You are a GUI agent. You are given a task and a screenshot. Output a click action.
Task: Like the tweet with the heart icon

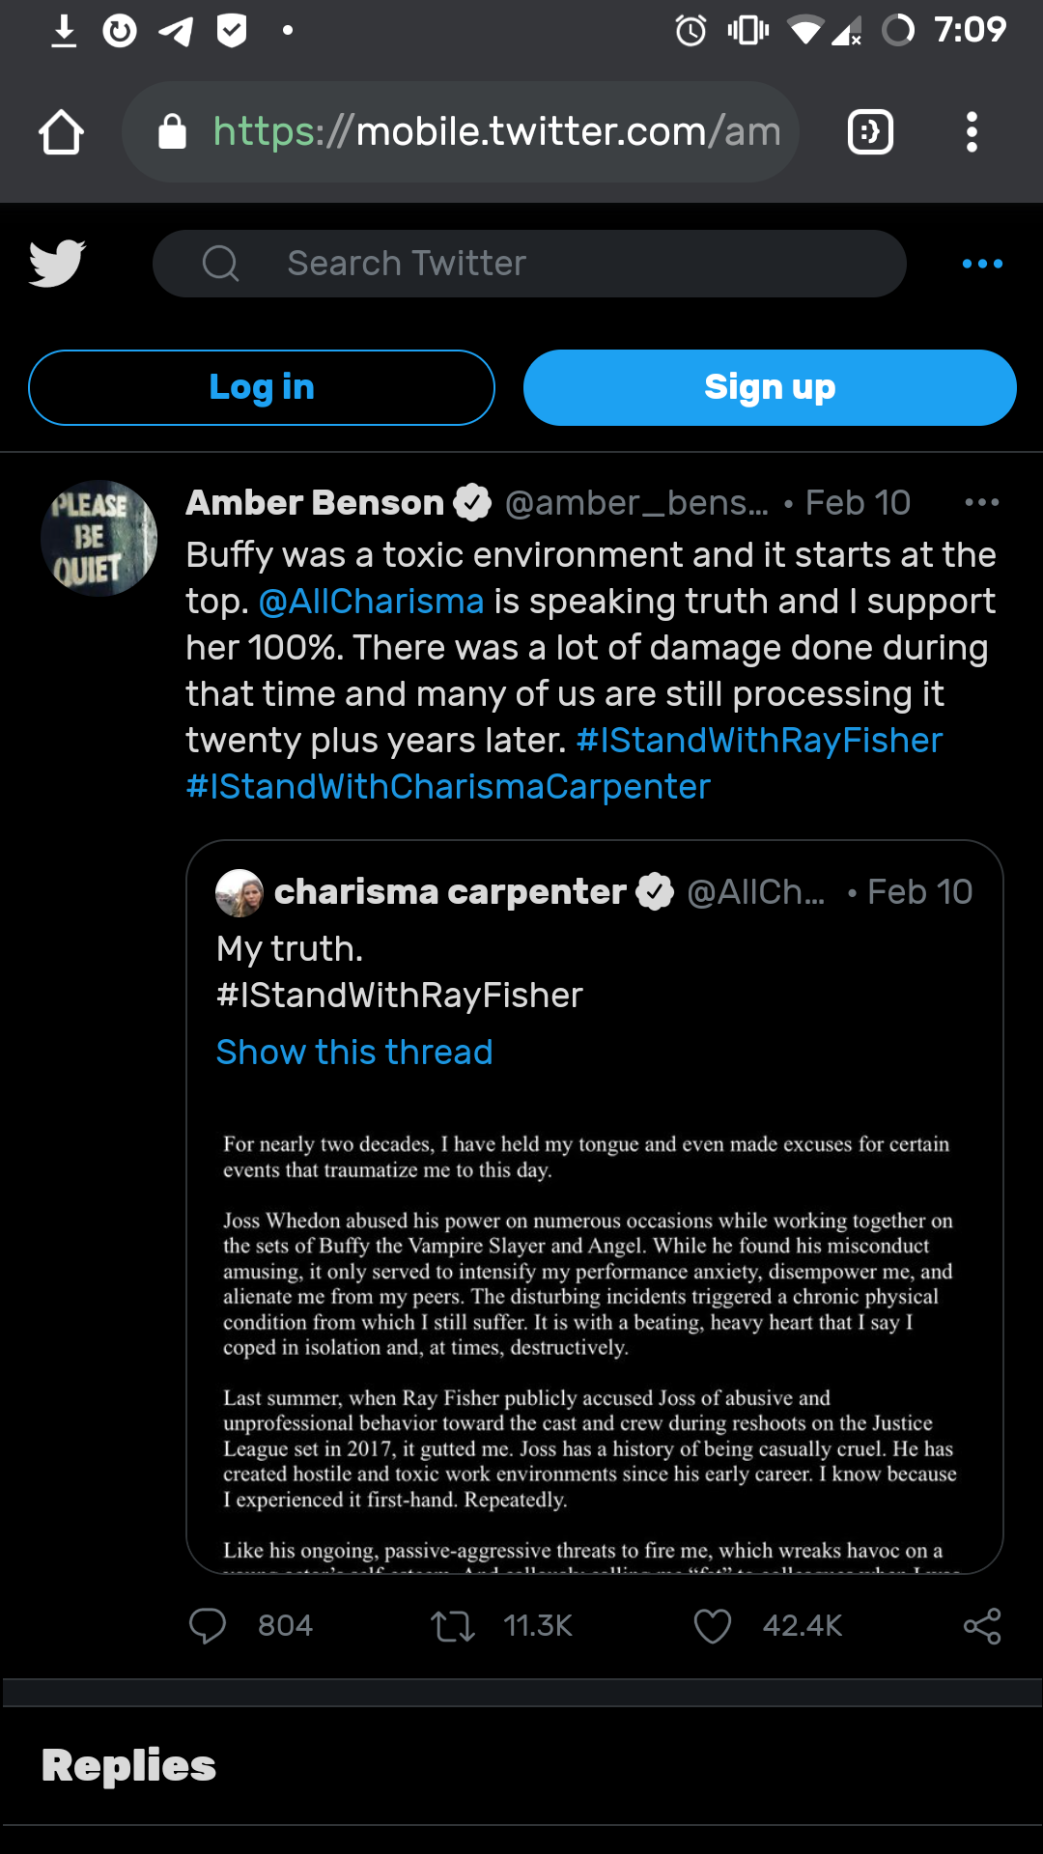point(713,1626)
